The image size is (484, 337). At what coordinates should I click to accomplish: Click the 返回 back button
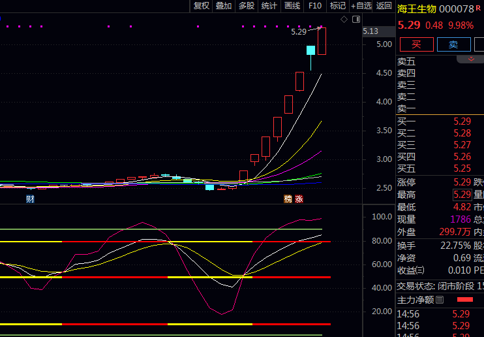384,6
